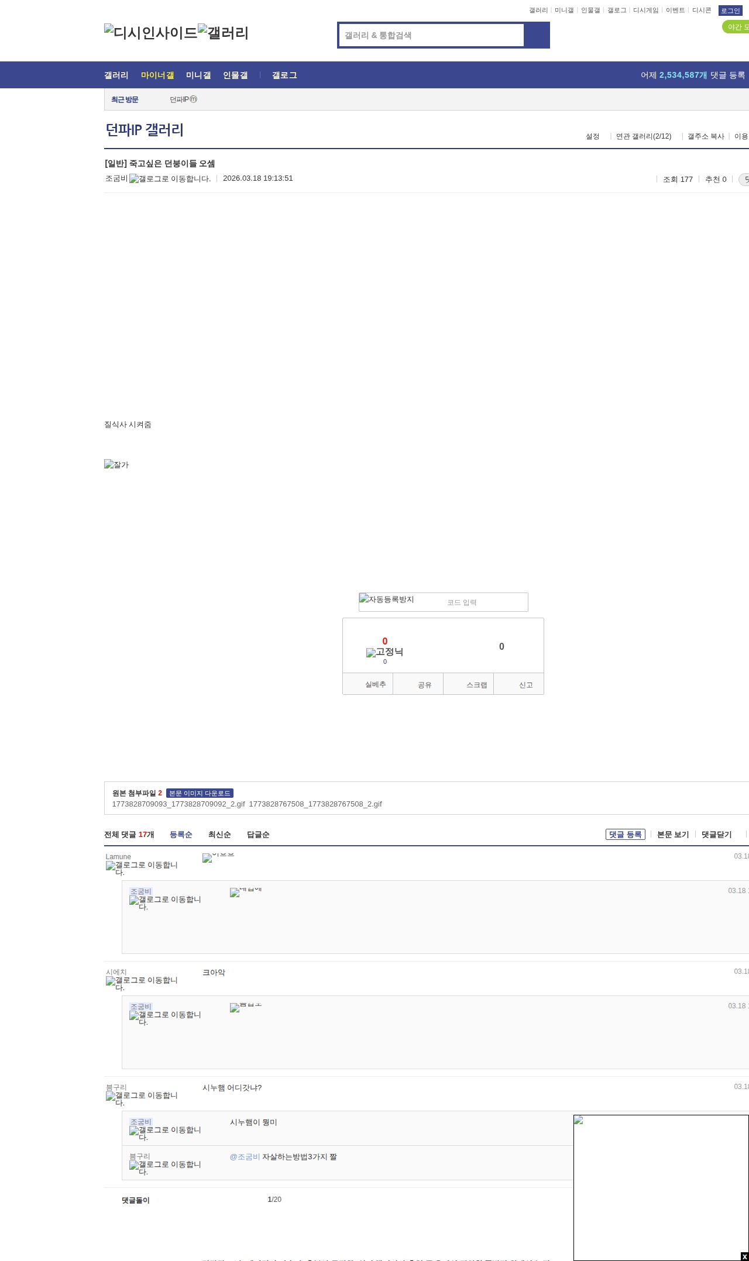Sort comments by 답글순
The image size is (749, 1261).
click(258, 835)
